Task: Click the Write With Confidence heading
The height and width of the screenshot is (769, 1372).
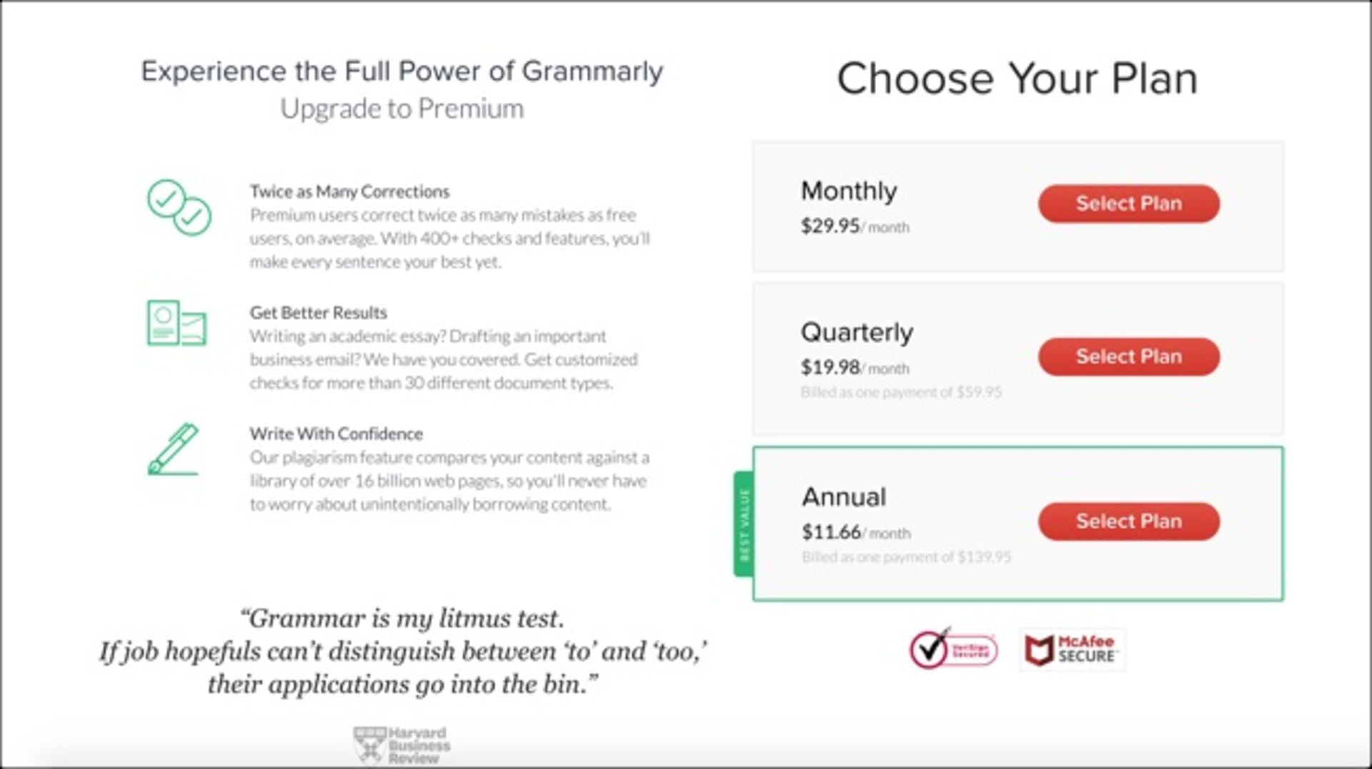Action: 336,434
